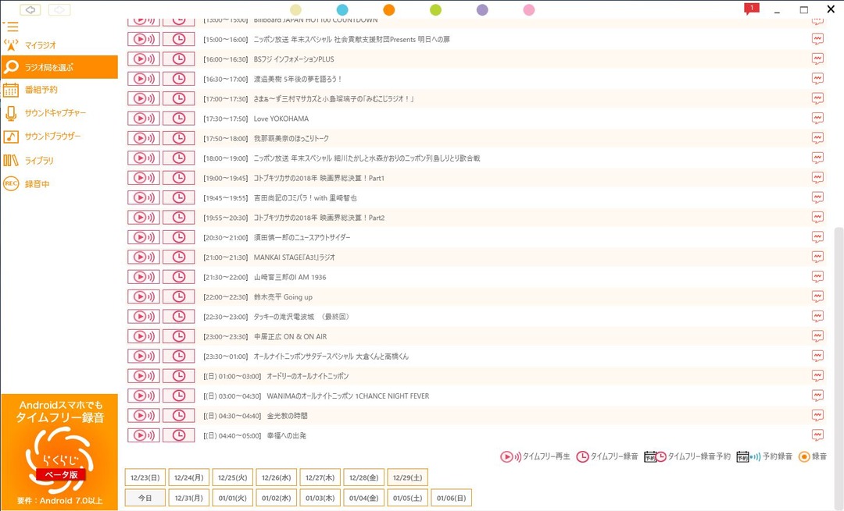This screenshot has width=844, height=511.
Task: Select date 01/03(木)
Action: pos(320,498)
